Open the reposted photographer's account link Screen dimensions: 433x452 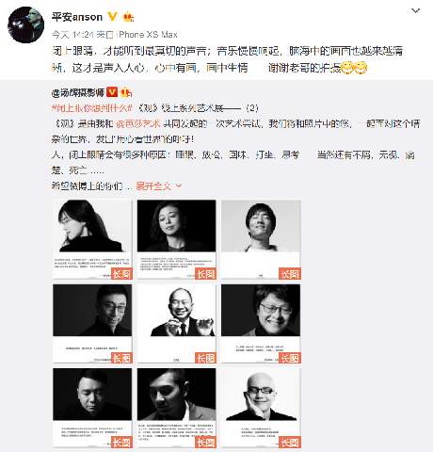point(78,92)
